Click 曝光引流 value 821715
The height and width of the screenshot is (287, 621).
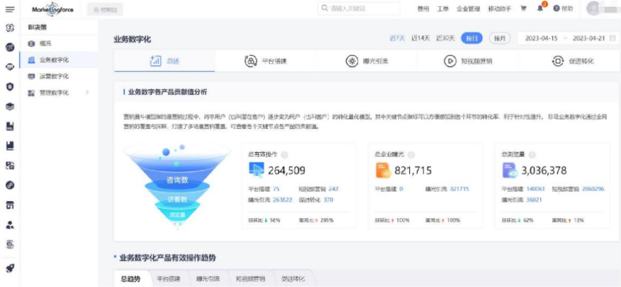(460, 189)
